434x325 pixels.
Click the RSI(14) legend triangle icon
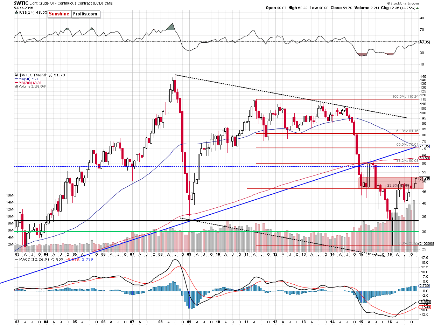point(16,12)
